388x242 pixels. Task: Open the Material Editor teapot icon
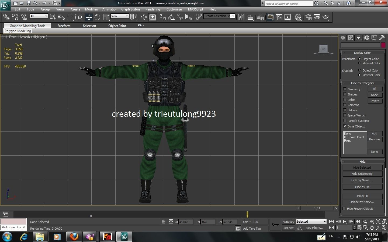(x=298, y=17)
